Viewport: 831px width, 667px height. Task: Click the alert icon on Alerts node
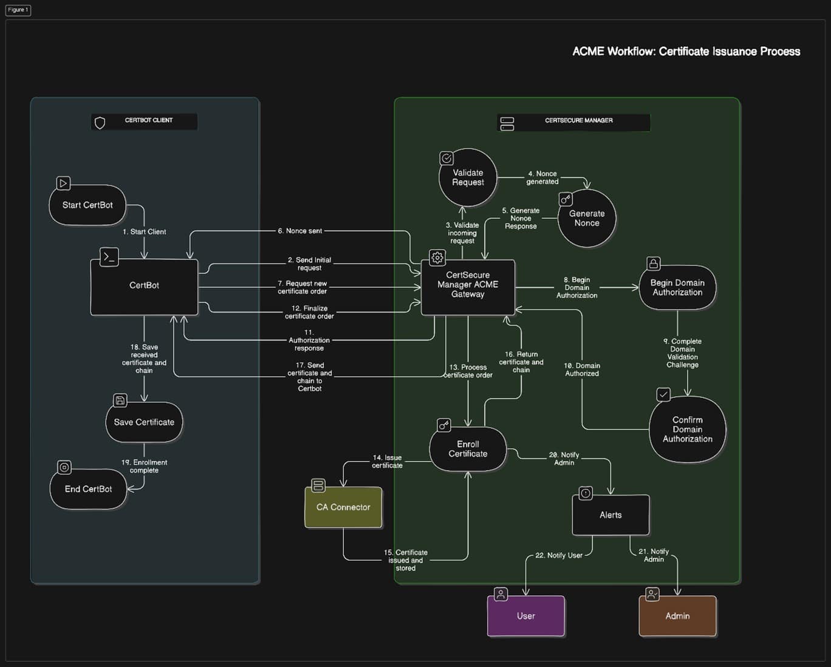[x=586, y=493]
